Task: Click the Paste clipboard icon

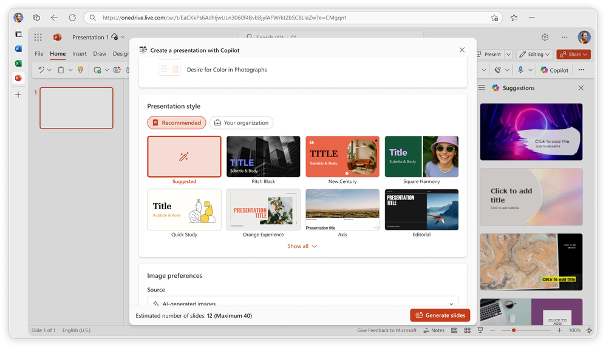Action: [61, 70]
